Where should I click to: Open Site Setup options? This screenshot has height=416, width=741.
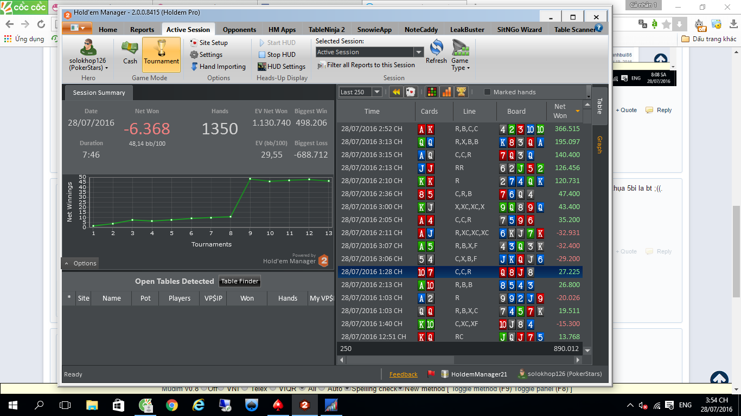(209, 42)
